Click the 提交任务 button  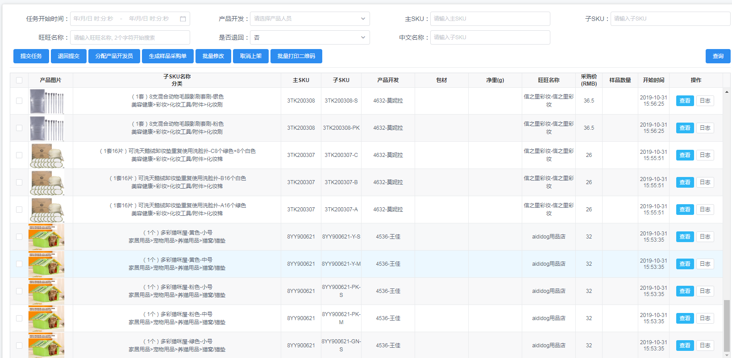pyautogui.click(x=31, y=56)
